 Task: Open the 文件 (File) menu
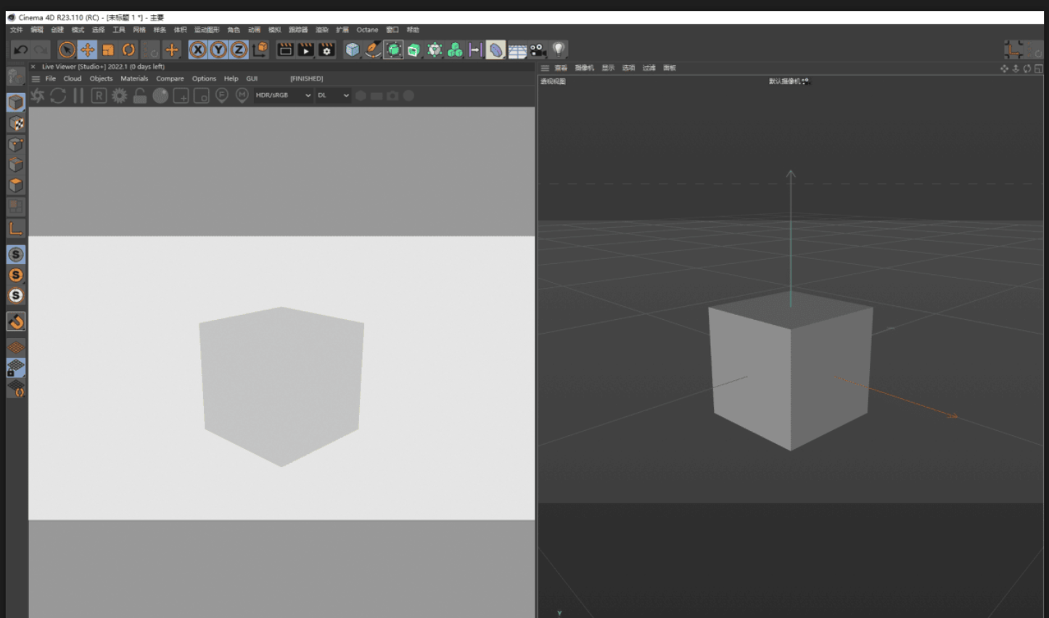click(17, 30)
